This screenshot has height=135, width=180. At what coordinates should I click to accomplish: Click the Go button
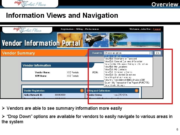click(x=157, y=53)
